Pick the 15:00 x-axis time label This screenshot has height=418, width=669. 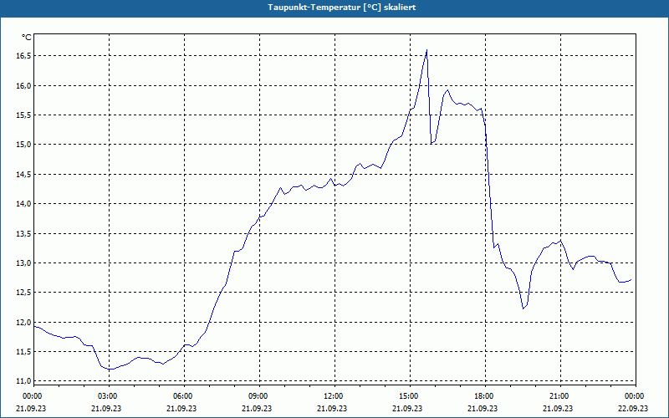pyautogui.click(x=408, y=396)
